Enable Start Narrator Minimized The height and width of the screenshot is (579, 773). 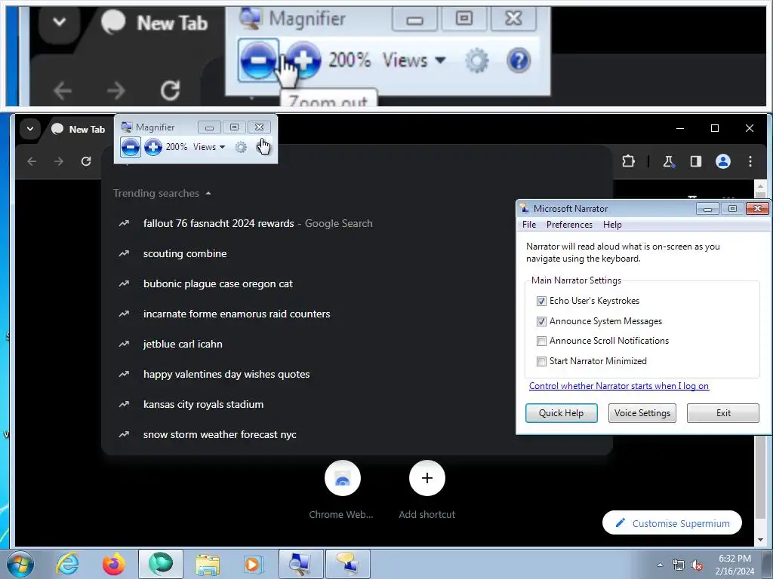(541, 361)
